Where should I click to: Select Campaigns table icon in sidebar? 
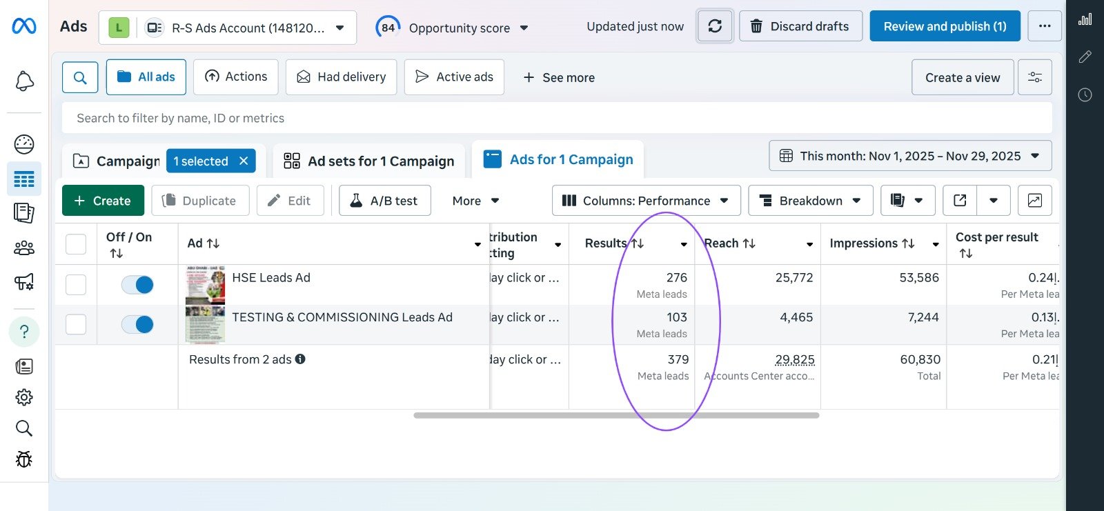coord(24,179)
